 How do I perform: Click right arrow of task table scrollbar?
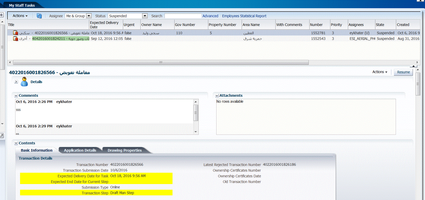coord(417,62)
